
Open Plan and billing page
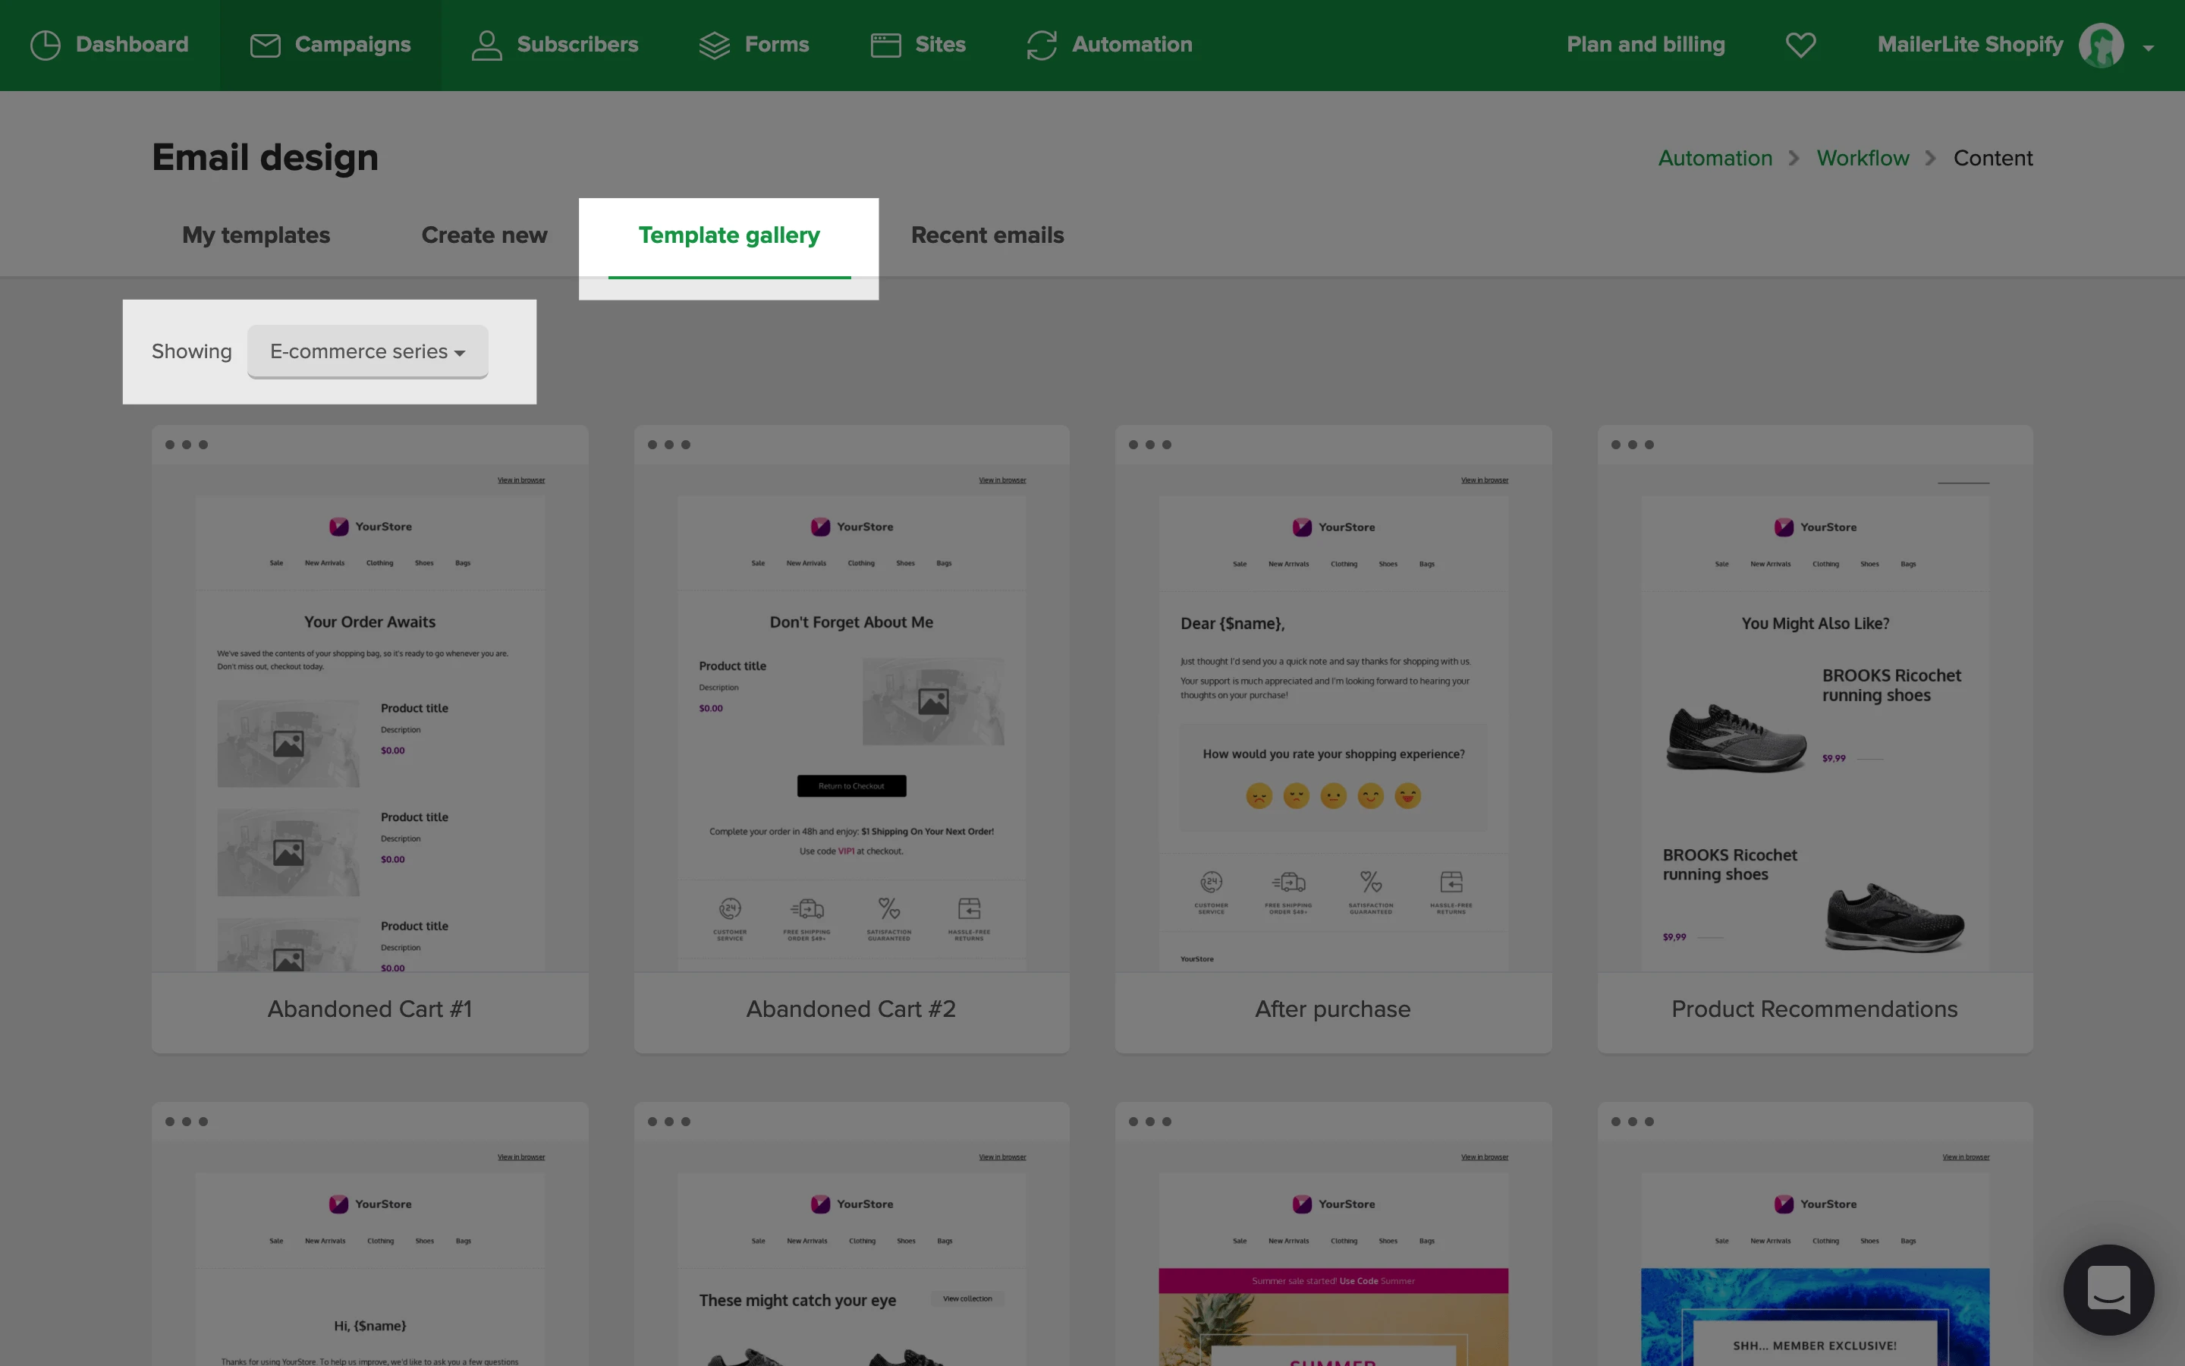pos(1645,46)
